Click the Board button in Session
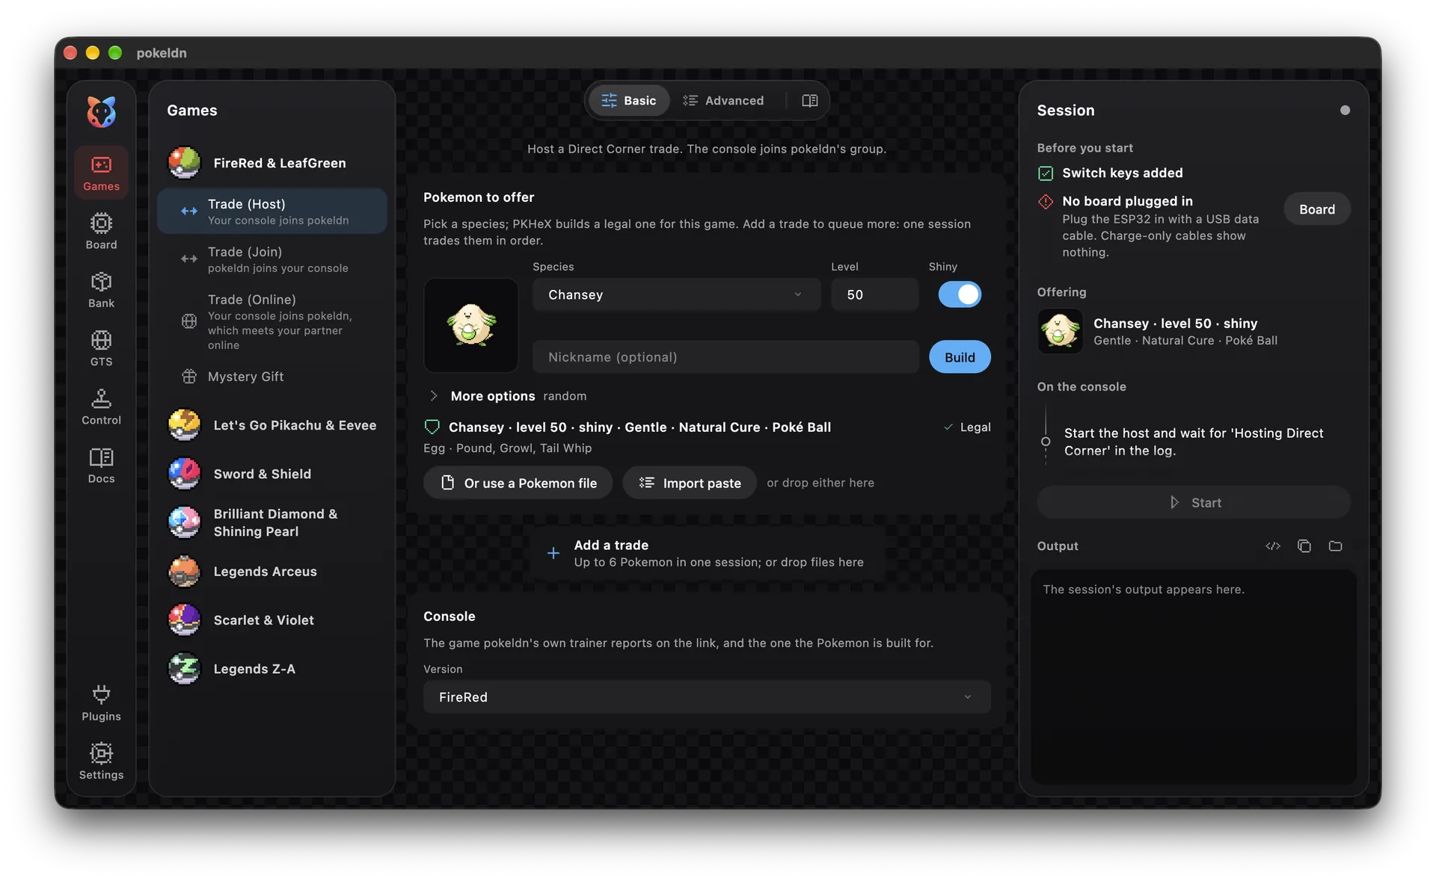1436x881 pixels. pyautogui.click(x=1316, y=209)
